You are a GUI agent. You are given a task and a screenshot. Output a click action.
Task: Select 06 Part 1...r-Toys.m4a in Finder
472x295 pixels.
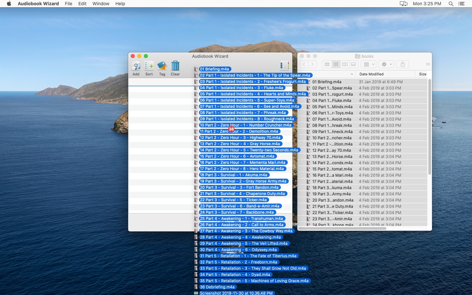coord(333,113)
